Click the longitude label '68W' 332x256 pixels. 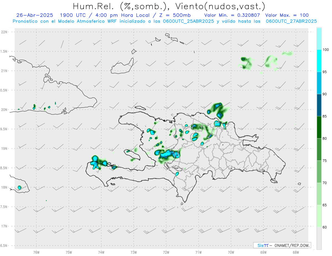pyautogui.click(x=296, y=252)
